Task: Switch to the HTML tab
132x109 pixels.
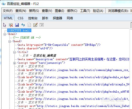Action: tap(8, 18)
